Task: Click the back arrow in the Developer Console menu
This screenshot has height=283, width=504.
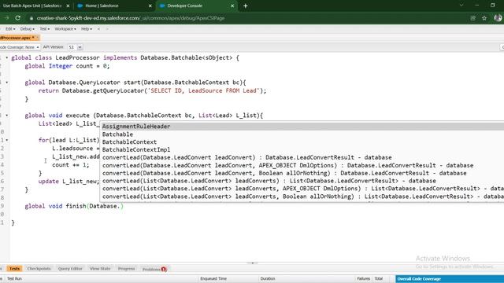Action: tap(98, 29)
